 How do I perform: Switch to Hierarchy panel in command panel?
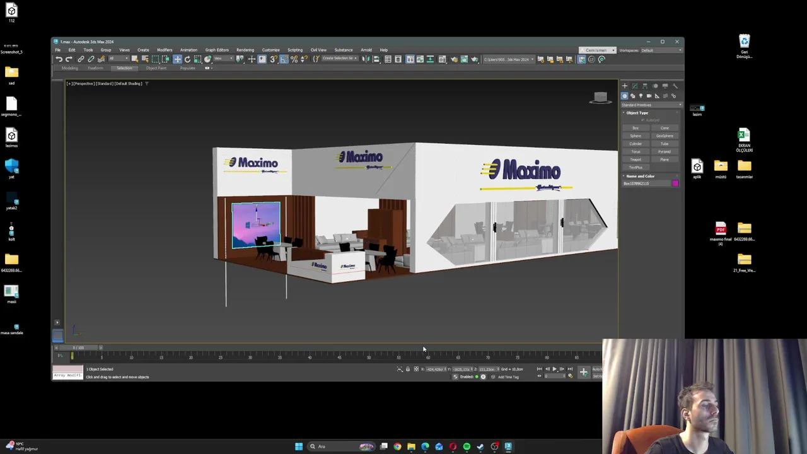click(645, 86)
